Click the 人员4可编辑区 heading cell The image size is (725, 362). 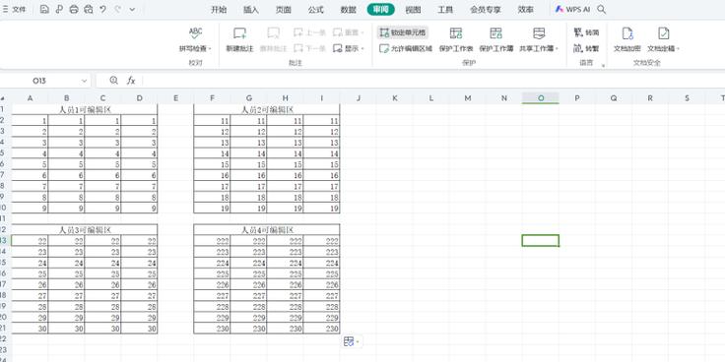point(267,229)
